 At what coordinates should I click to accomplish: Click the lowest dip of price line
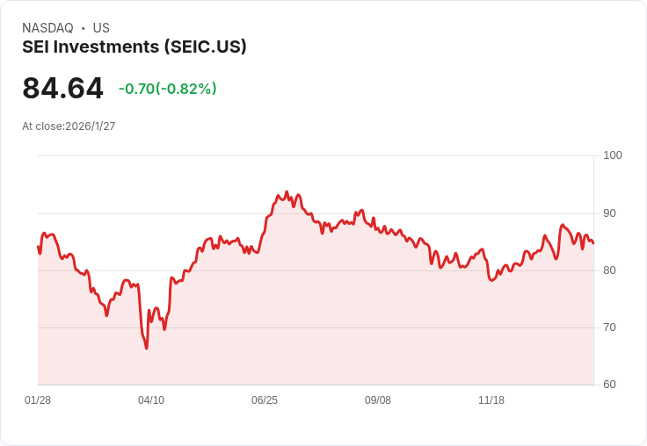click(x=147, y=349)
